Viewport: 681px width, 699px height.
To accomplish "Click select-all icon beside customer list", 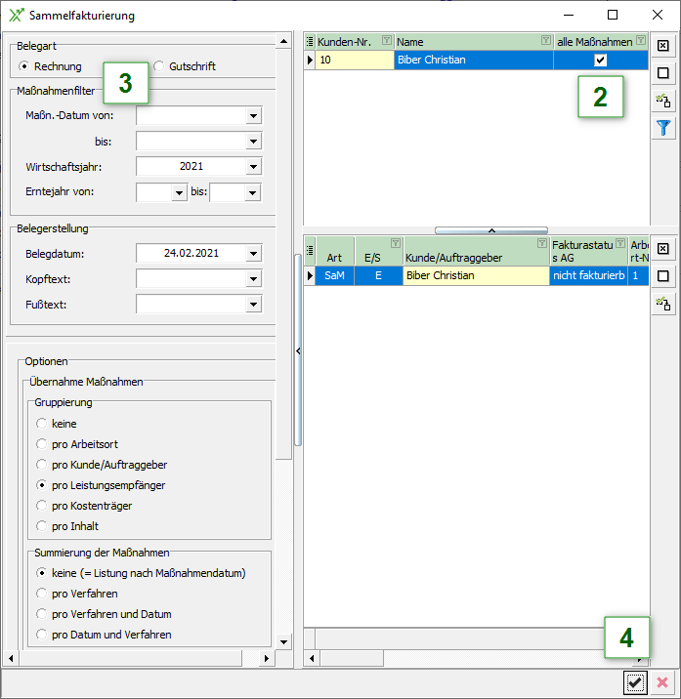I will [663, 46].
